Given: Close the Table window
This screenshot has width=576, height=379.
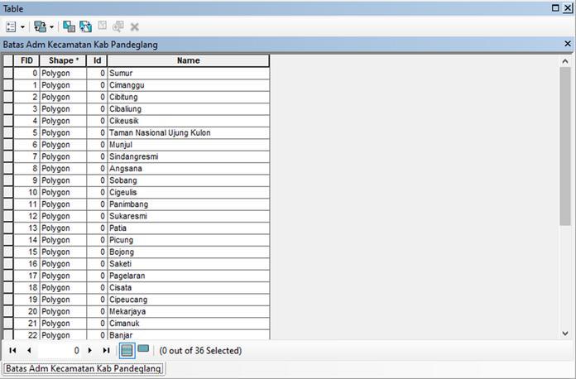Looking at the screenshot, I should coord(568,8).
